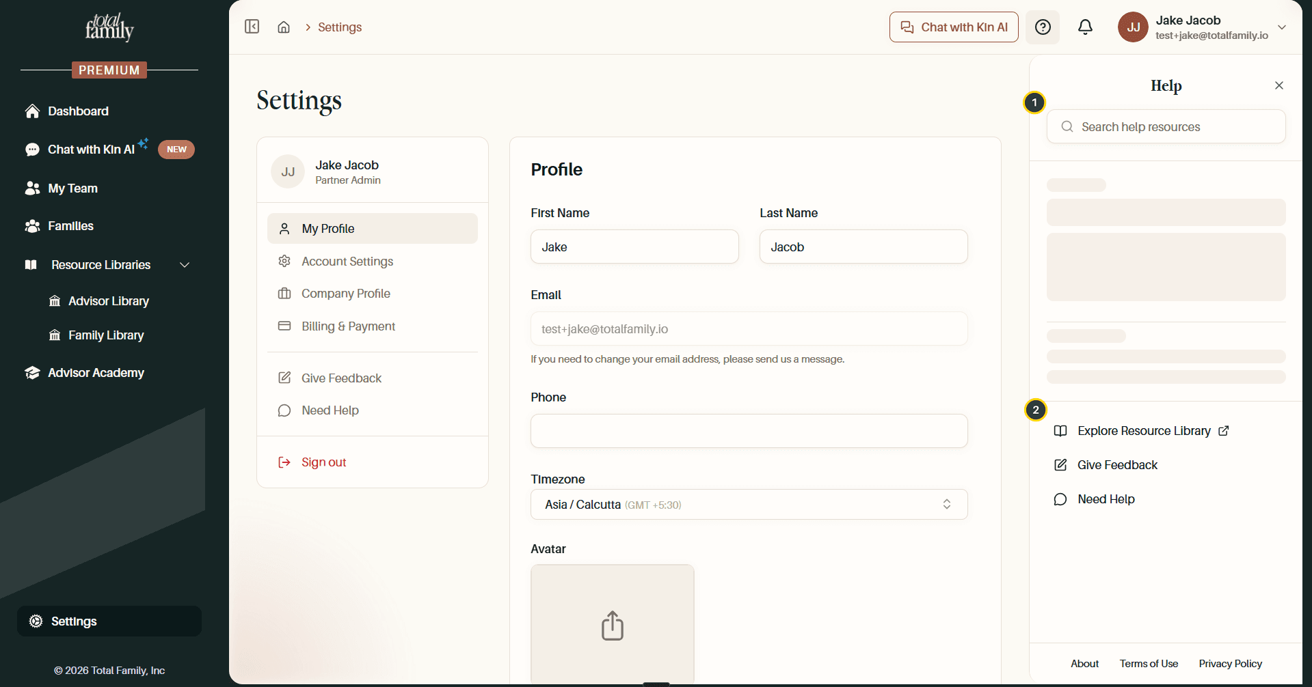Click the PREMIUM plan badge
1312x687 pixels.
point(109,70)
